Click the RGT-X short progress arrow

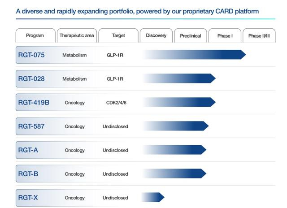(x=154, y=197)
